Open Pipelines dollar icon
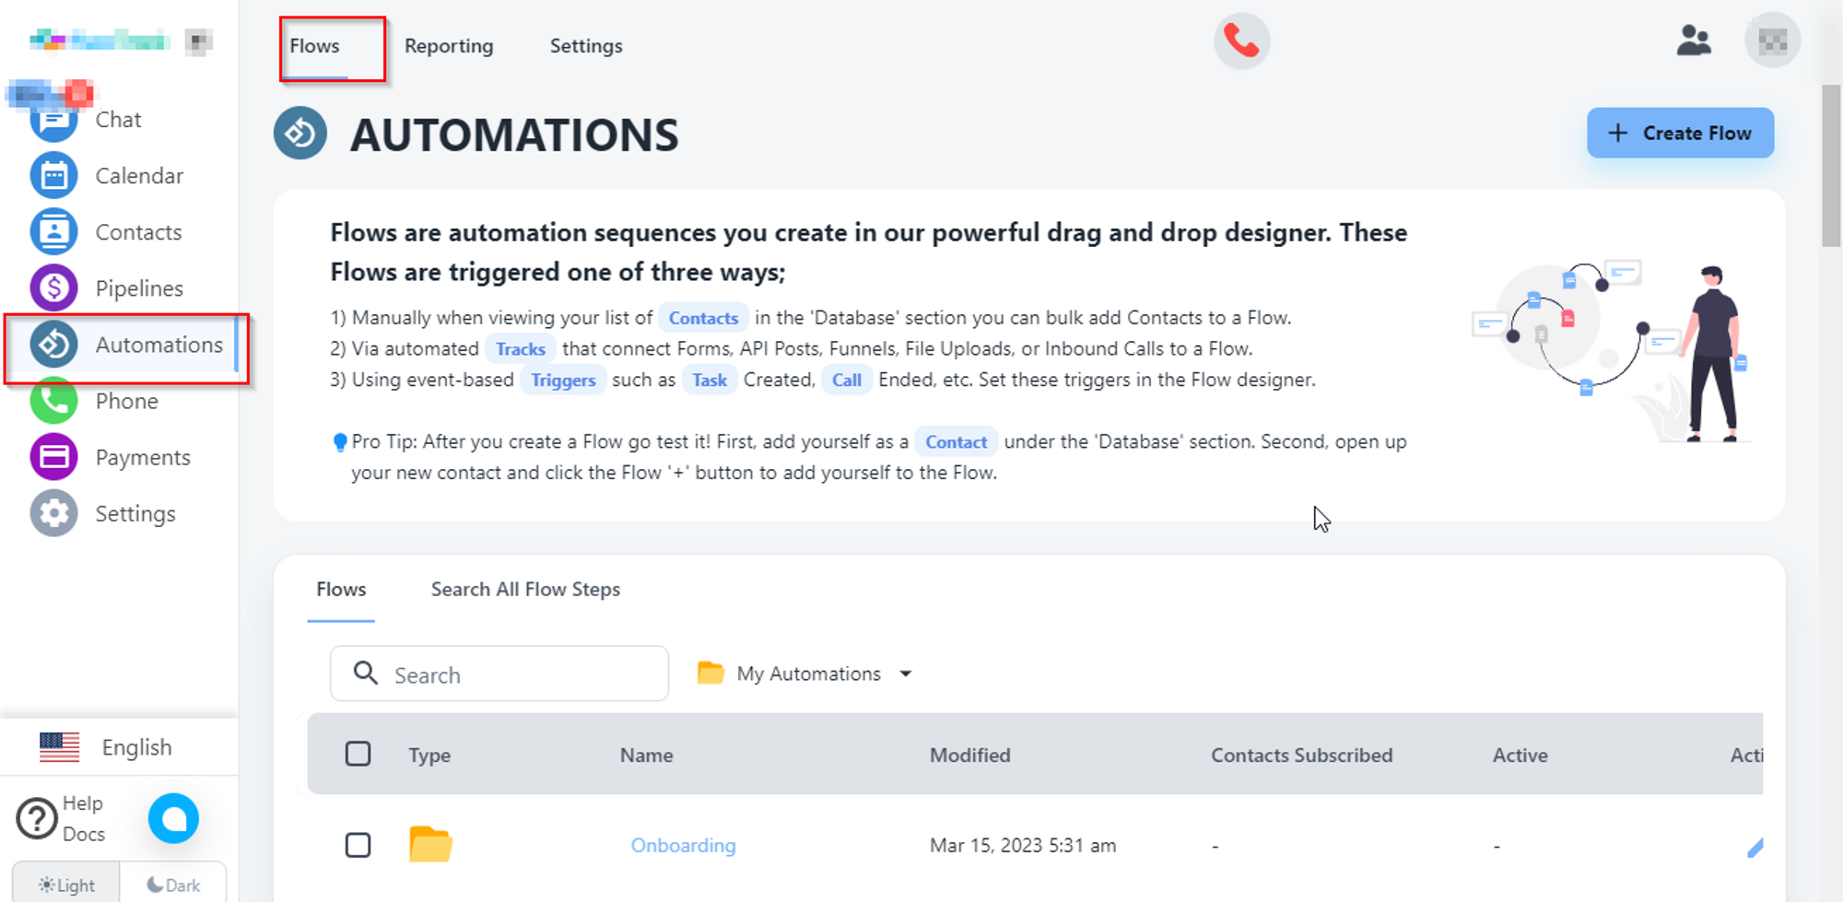The height and width of the screenshot is (902, 1843). [53, 288]
